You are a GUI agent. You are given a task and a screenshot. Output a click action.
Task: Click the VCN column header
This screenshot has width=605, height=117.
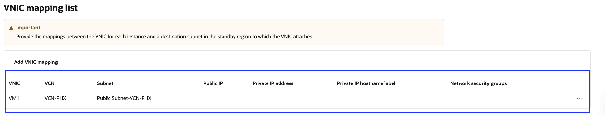[x=50, y=83]
